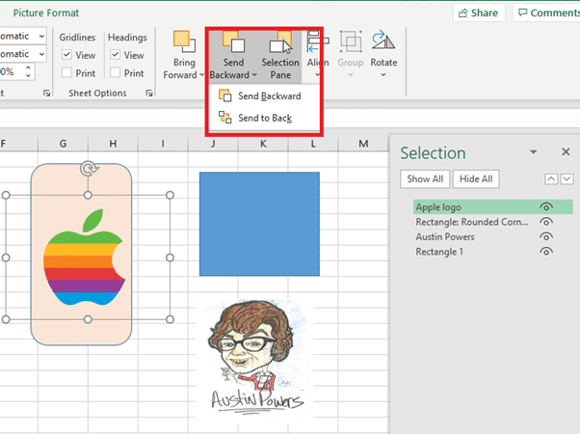The image size is (580, 434).
Task: Click the Group objects icon
Action: point(351,41)
